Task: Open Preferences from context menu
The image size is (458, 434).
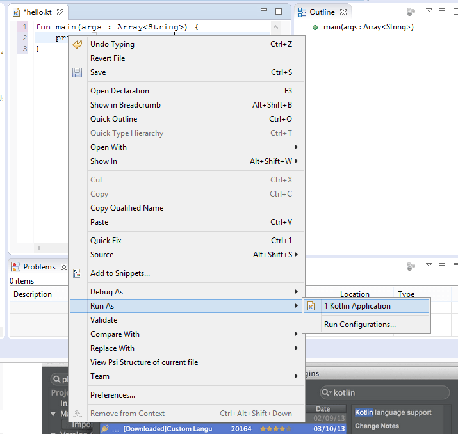Action: 113,395
